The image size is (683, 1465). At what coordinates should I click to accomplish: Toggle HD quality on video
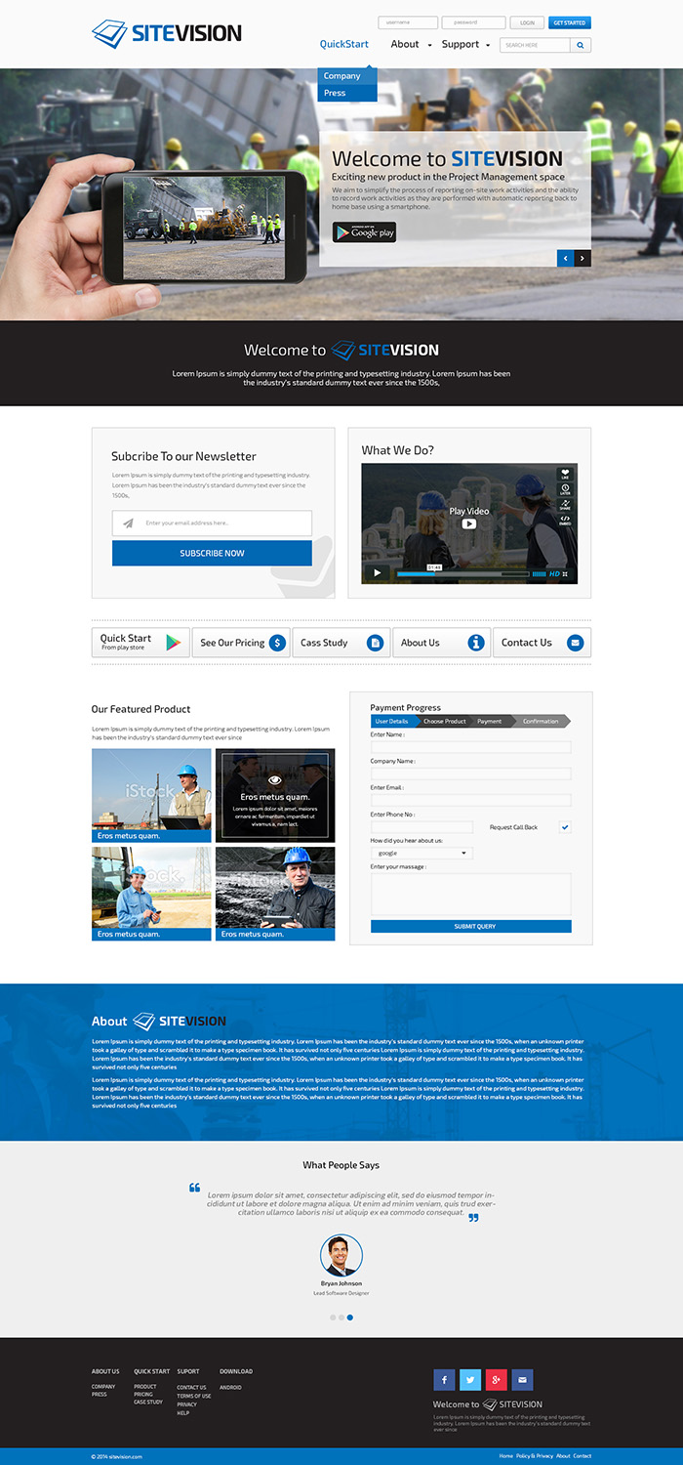click(554, 574)
